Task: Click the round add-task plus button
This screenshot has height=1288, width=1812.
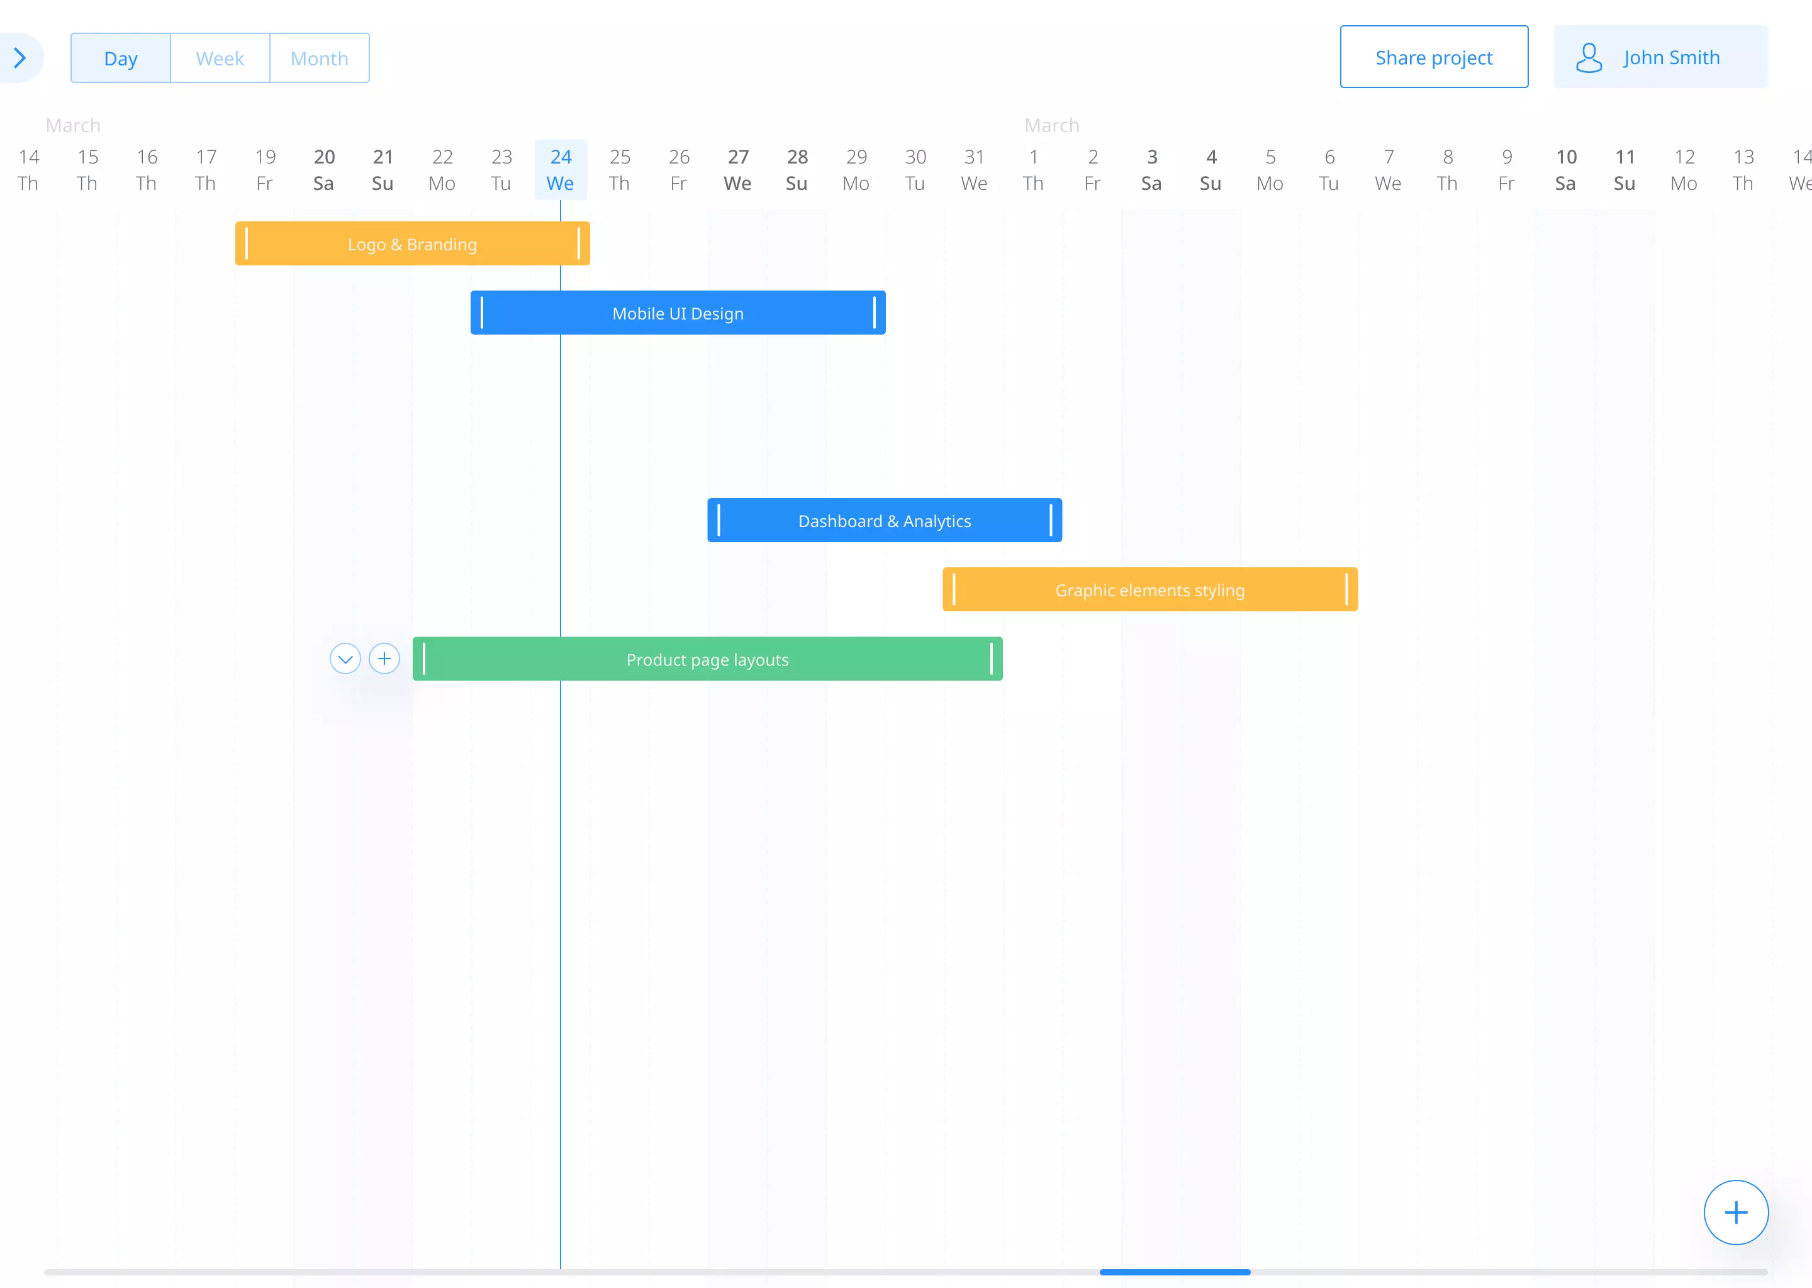Action: point(1735,1212)
